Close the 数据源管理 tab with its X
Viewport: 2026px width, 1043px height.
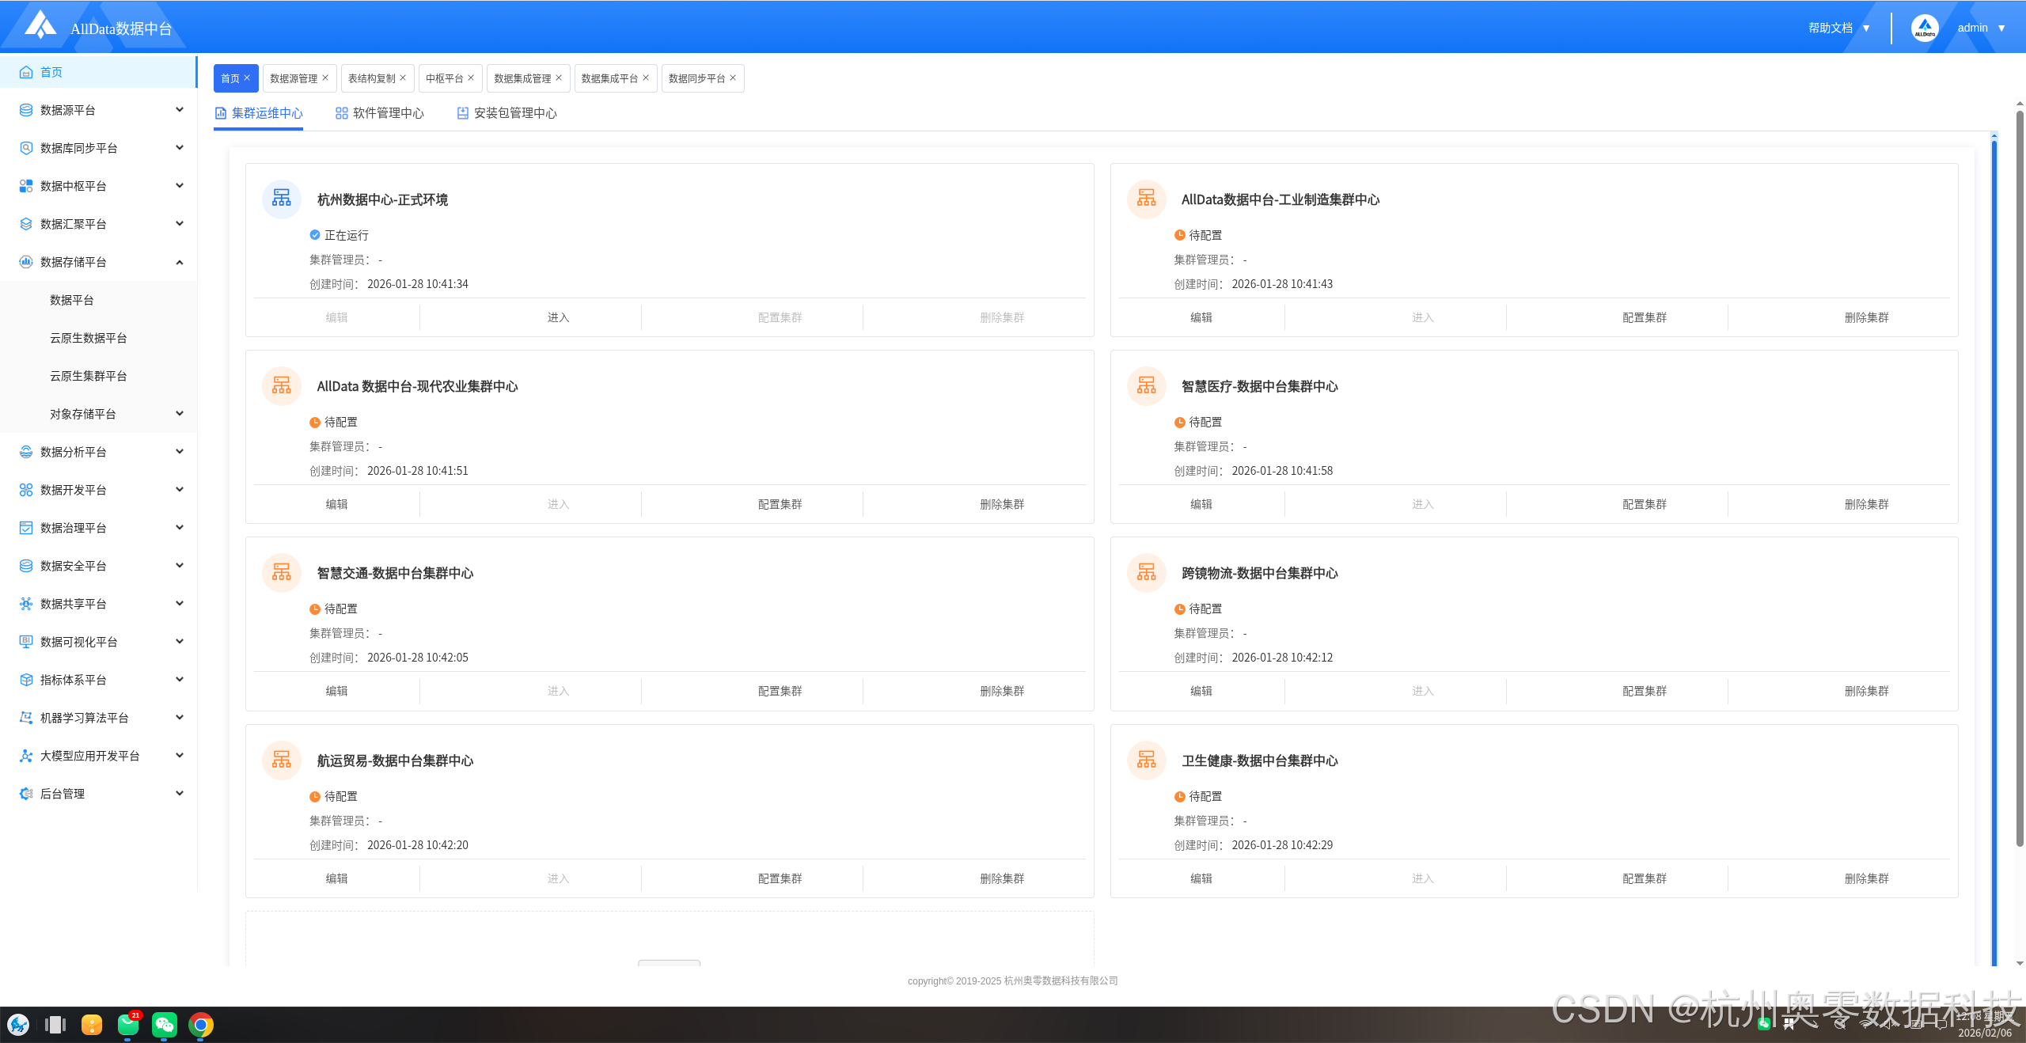click(x=325, y=78)
